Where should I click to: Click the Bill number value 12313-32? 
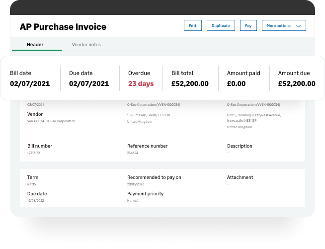[34, 153]
